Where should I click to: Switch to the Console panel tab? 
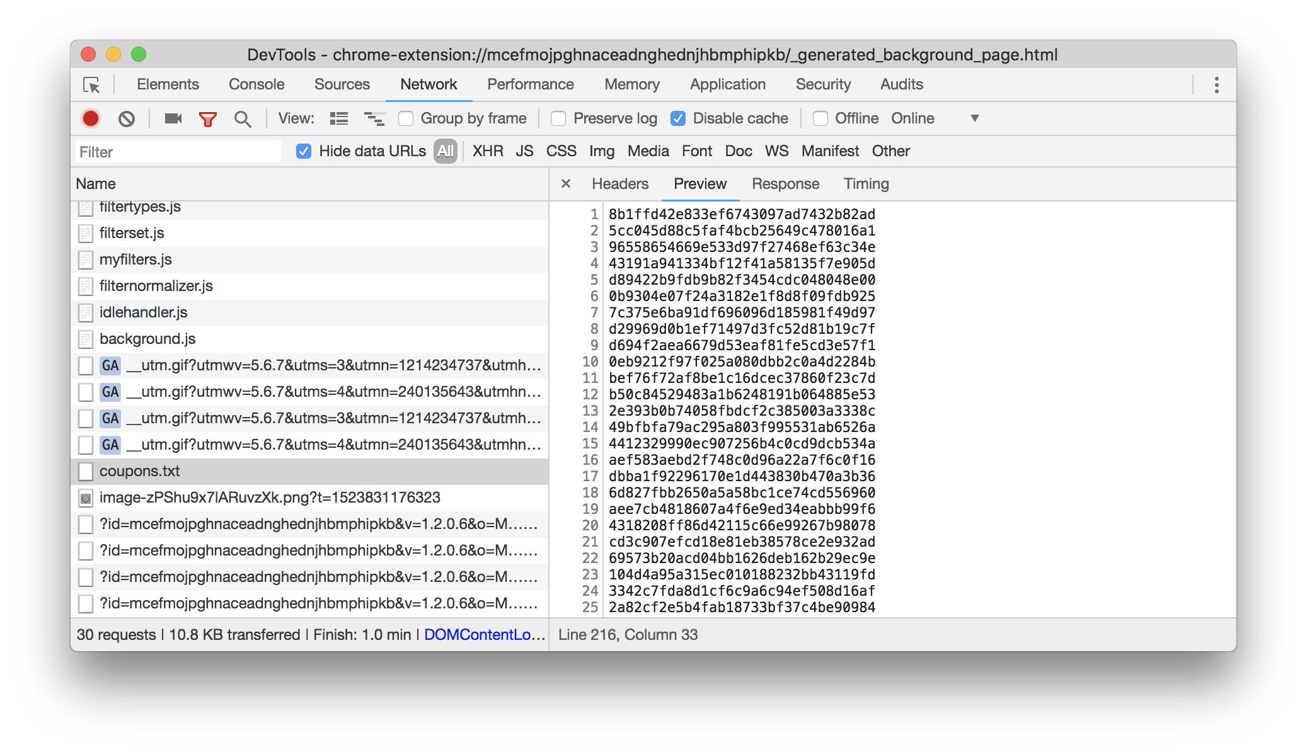pos(256,84)
